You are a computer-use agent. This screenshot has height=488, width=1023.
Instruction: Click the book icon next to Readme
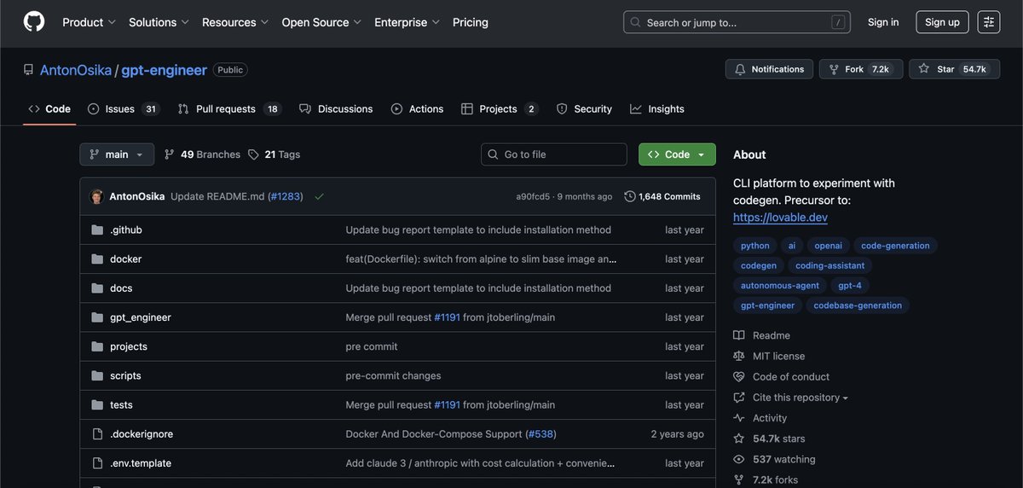pyautogui.click(x=739, y=335)
